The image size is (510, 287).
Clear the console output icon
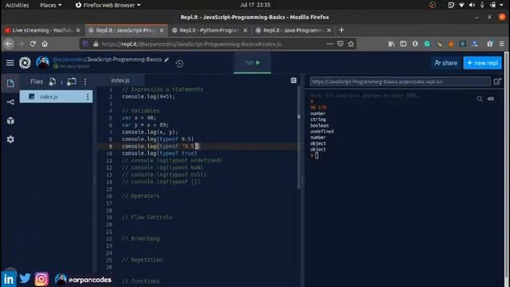tap(491, 98)
